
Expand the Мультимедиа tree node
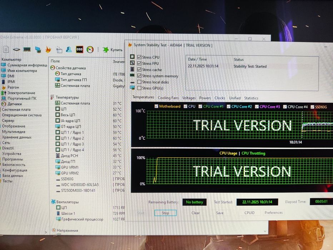click(14, 131)
